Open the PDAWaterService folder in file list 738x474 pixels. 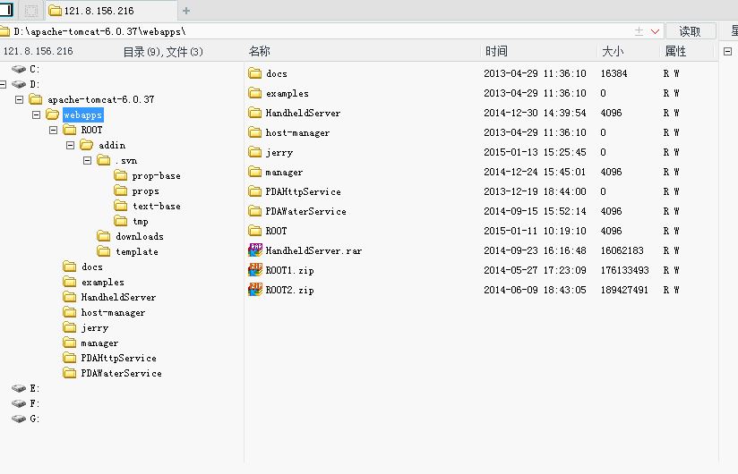click(x=305, y=211)
